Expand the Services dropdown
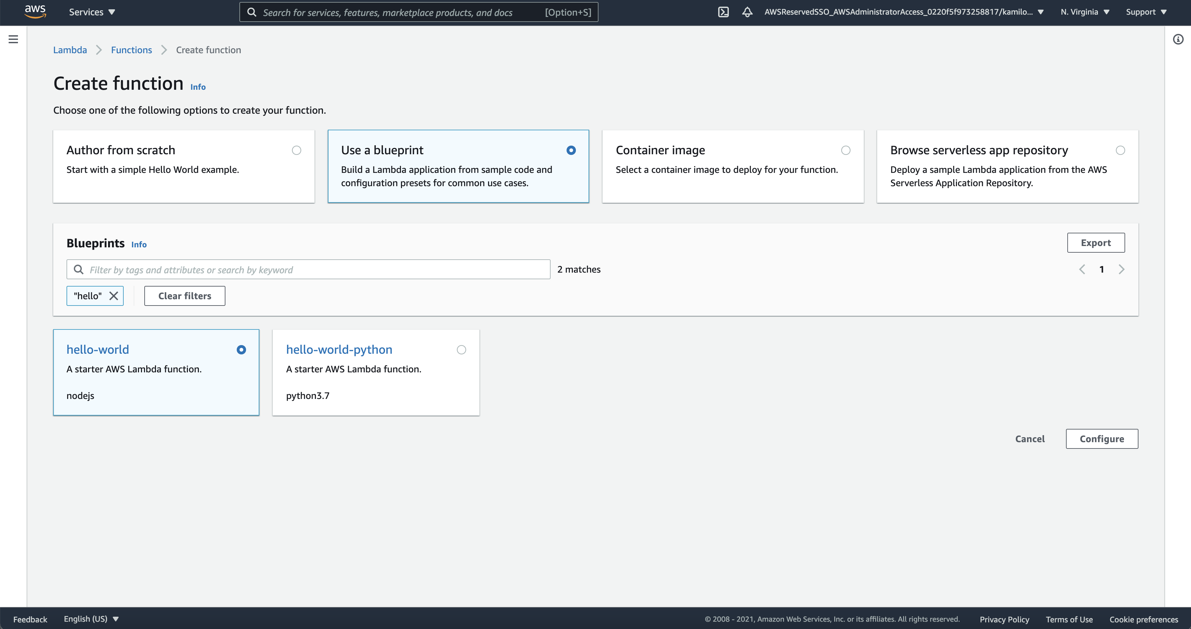 coord(91,12)
